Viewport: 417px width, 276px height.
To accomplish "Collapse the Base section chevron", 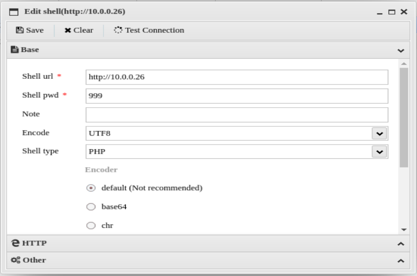I will [x=401, y=51].
